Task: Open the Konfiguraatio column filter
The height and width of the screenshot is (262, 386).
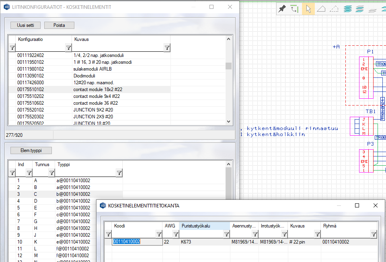Action: [68, 48]
